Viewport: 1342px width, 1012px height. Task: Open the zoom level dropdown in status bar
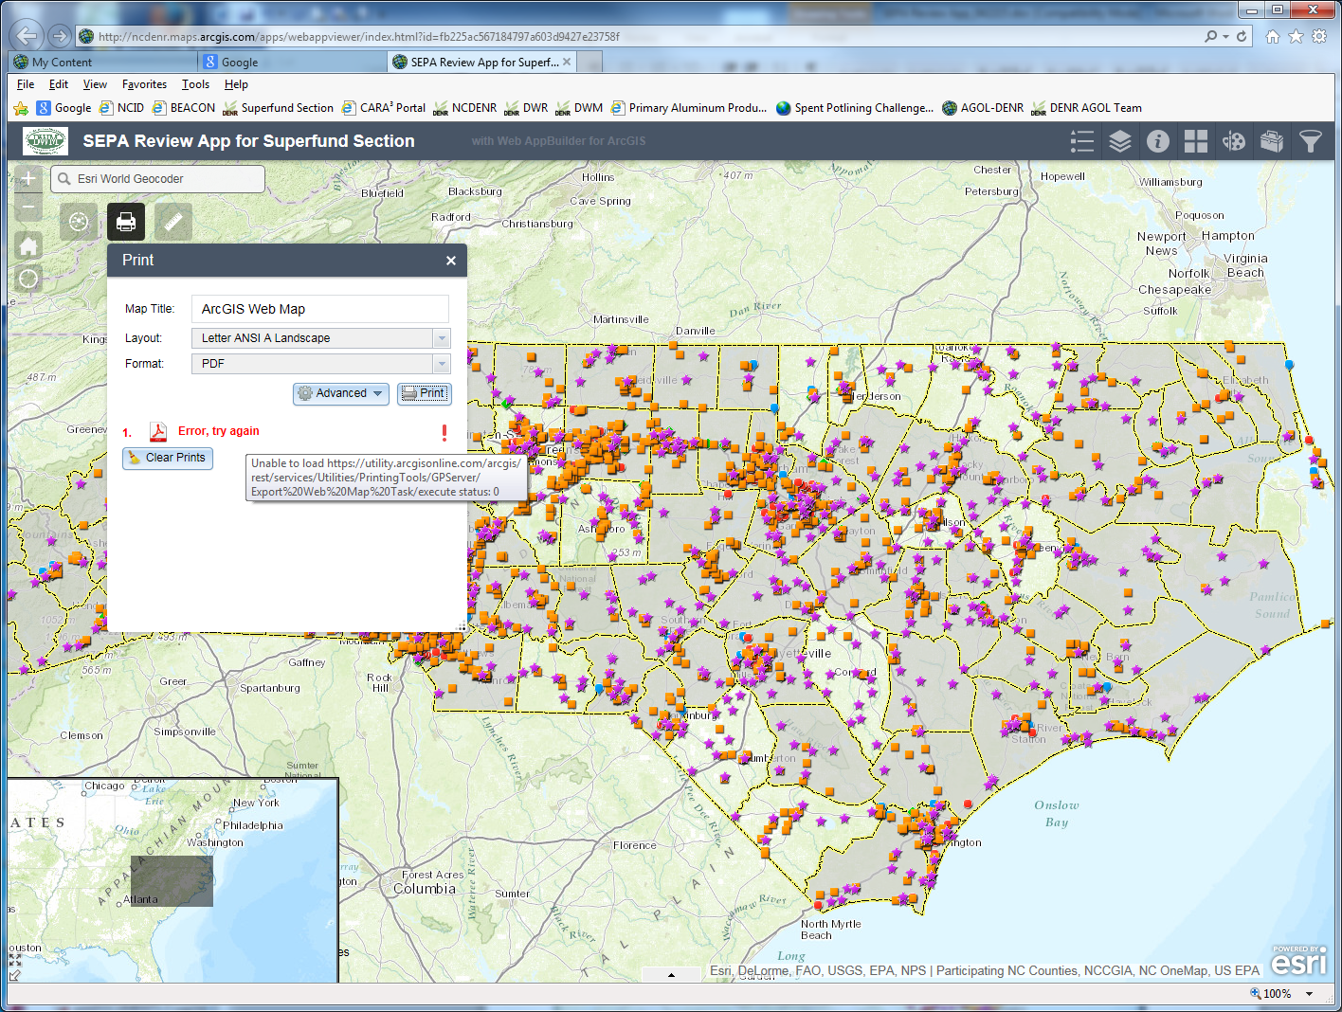tap(1309, 994)
